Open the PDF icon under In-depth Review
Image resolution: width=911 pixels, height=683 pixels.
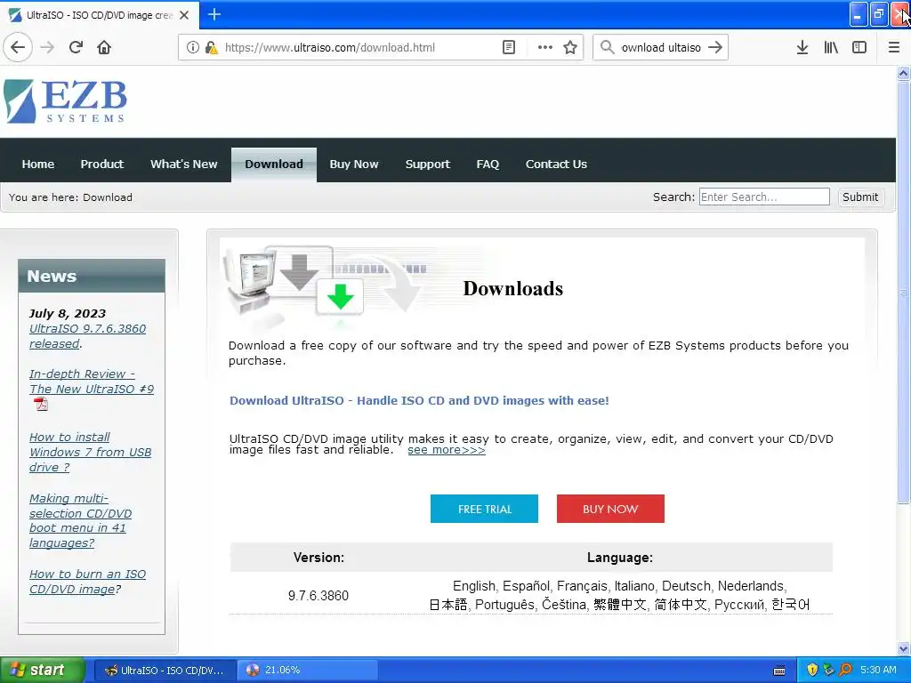coord(41,405)
